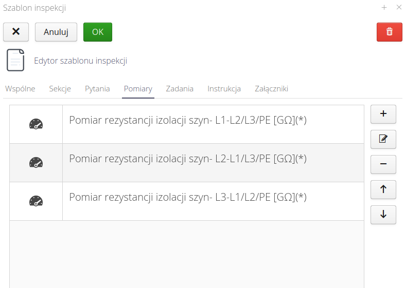This screenshot has height=288, width=405.
Task: Open the Zadania tab
Action: [x=180, y=89]
